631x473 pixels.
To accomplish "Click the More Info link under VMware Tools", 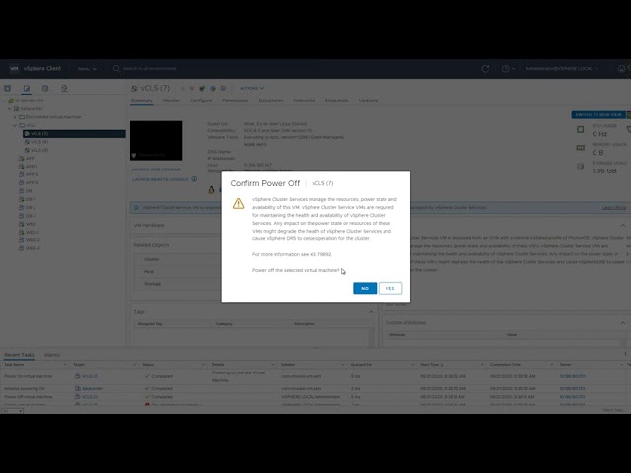I will 254,145.
